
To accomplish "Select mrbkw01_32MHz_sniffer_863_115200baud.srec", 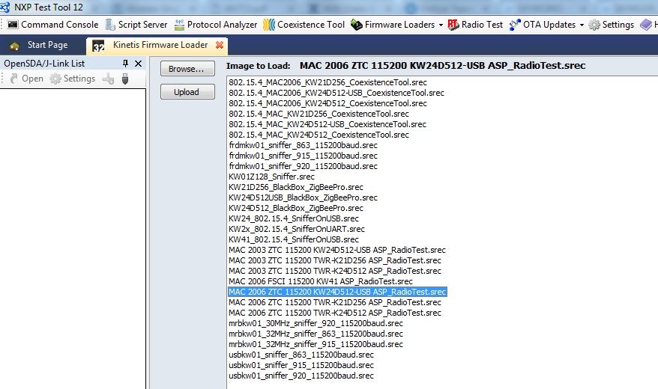I will pyautogui.click(x=316, y=334).
